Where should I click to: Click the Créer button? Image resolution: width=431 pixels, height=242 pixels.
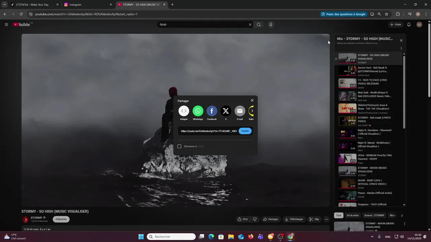click(396, 25)
